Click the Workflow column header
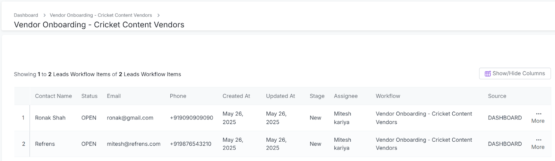Image resolution: width=555 pixels, height=161 pixels. tap(388, 96)
